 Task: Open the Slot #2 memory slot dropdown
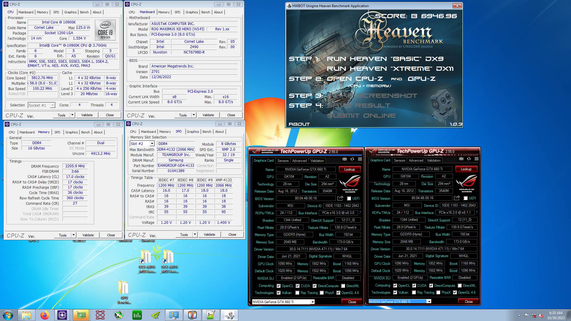[x=142, y=144]
